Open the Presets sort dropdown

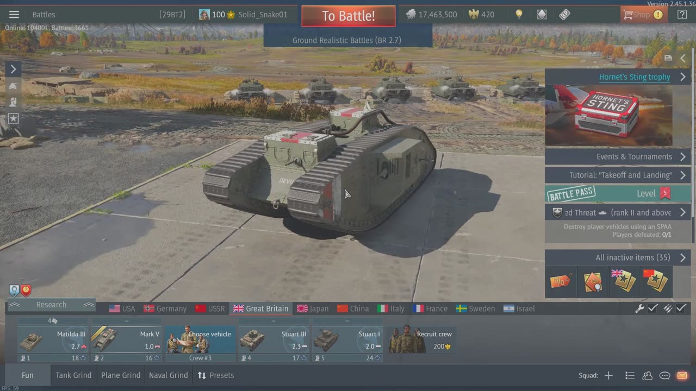click(216, 375)
